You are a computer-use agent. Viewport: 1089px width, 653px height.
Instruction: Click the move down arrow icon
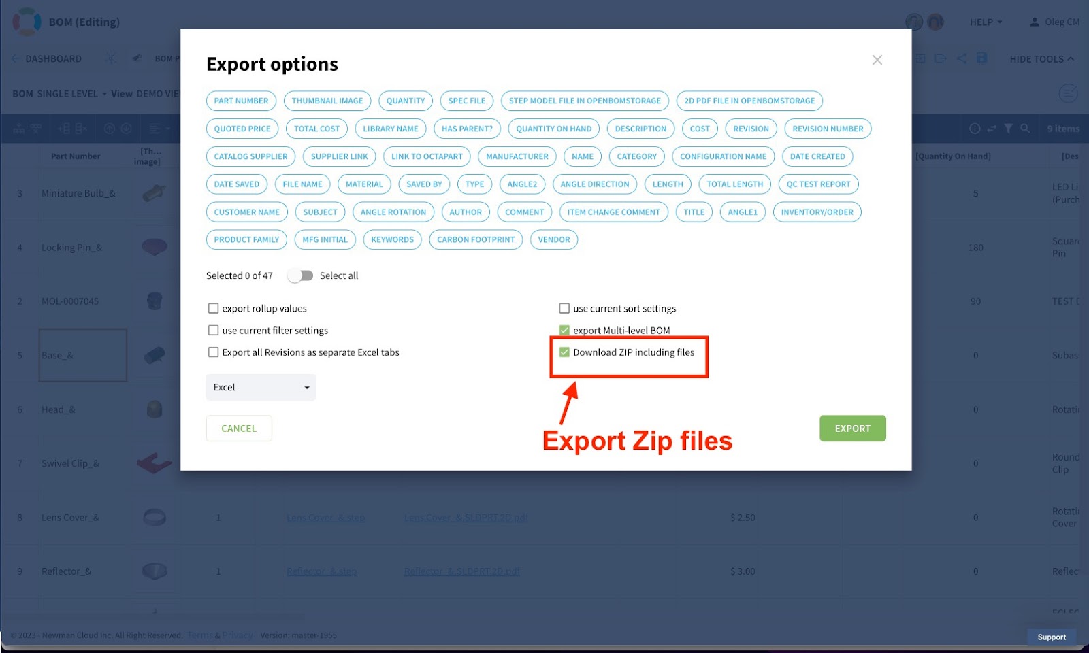coord(126,129)
